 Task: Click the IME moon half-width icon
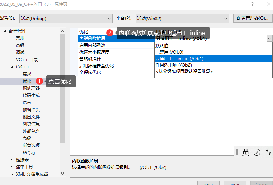[x=257, y=152]
